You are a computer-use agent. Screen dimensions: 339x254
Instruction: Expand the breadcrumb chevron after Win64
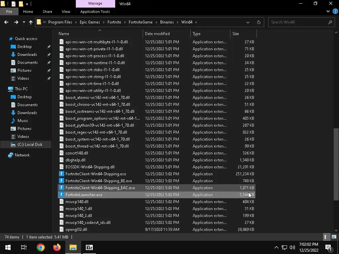point(196,22)
